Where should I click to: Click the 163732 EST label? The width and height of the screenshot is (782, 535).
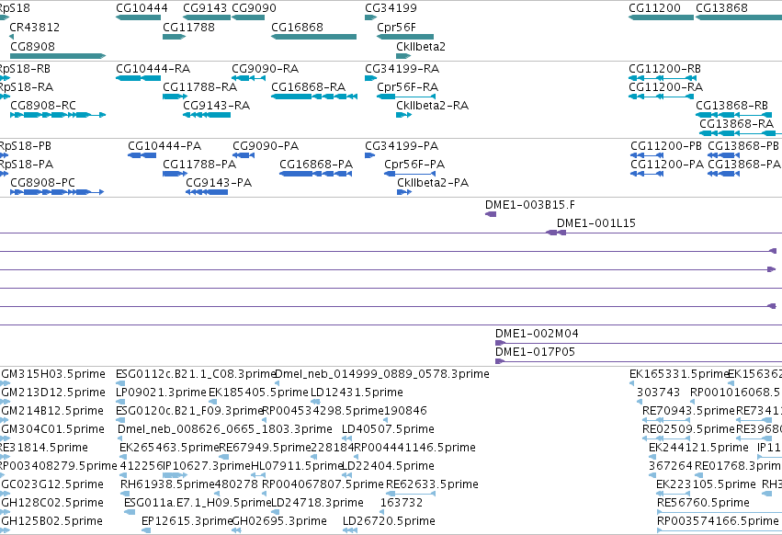[402, 503]
